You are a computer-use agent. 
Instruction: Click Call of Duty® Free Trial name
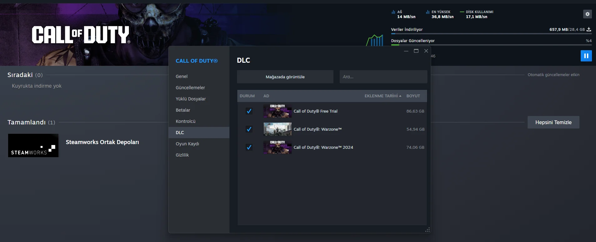[315, 111]
